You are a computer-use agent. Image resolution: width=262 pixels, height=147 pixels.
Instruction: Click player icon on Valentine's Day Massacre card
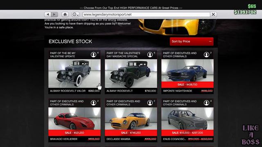(x=150, y=55)
